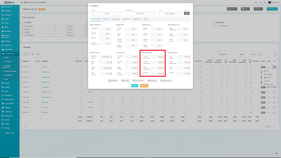Switch to the Earnings tab in Investigate

106,19
